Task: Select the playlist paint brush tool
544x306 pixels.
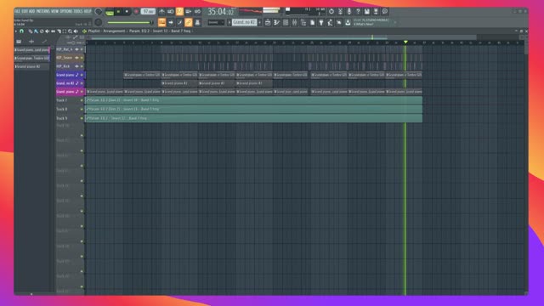Action: [x=36, y=31]
